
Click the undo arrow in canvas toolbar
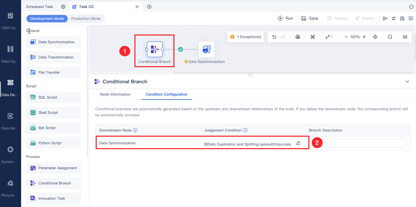click(274, 37)
